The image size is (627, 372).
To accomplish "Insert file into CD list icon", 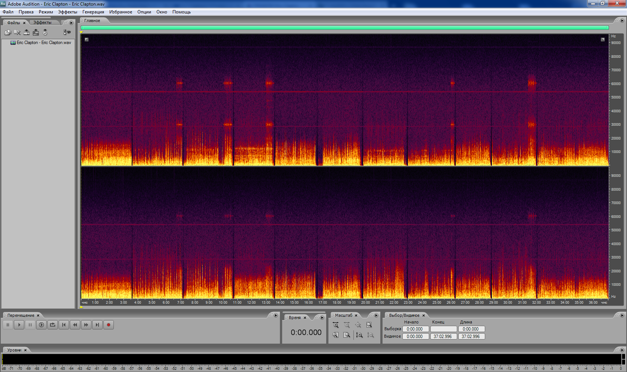I will [x=45, y=32].
